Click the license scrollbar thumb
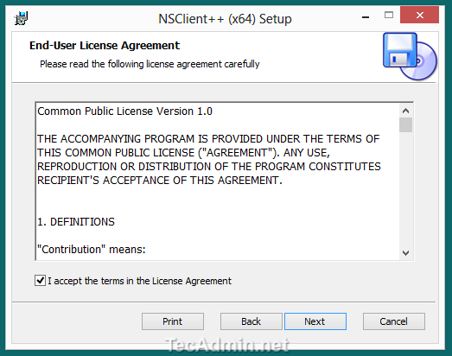Viewport: 452px width, 356px height. click(x=405, y=124)
